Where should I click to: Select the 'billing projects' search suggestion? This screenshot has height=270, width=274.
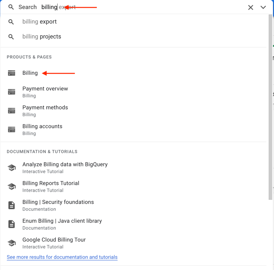133,36
